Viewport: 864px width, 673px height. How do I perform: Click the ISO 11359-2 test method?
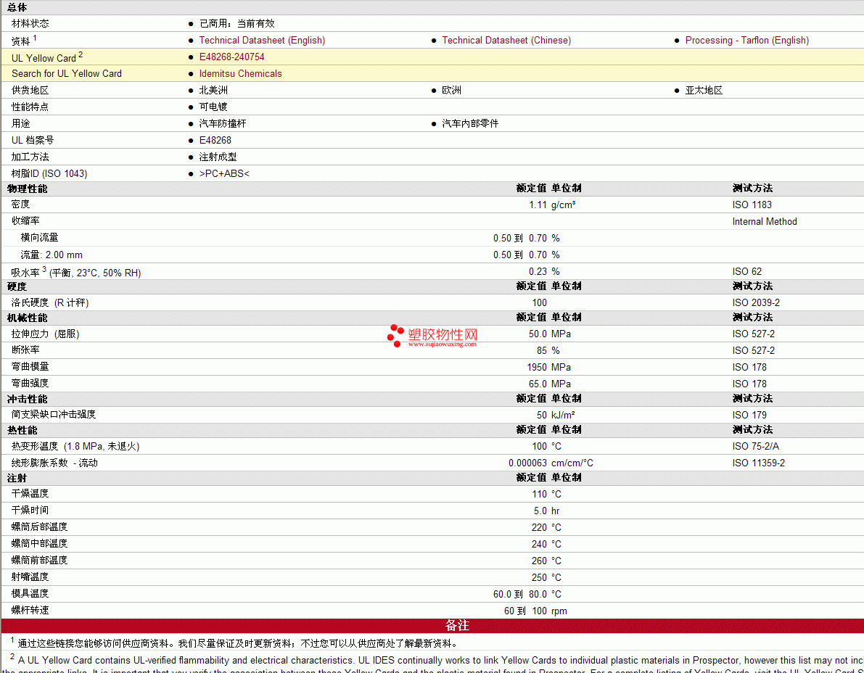click(x=758, y=463)
